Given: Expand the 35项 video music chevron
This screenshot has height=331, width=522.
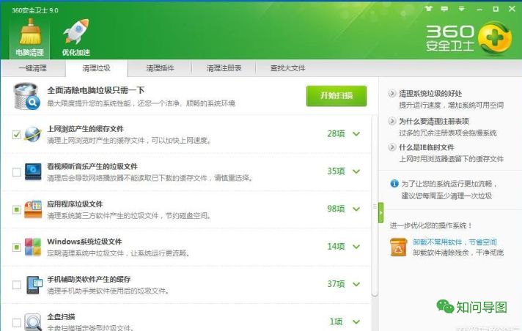Looking at the screenshot, I should [x=356, y=171].
